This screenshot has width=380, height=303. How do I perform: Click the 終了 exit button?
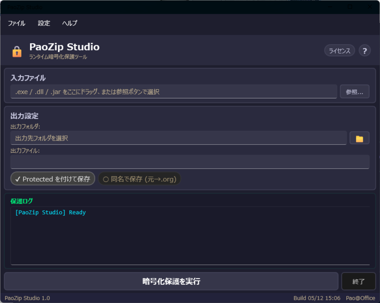click(x=358, y=281)
